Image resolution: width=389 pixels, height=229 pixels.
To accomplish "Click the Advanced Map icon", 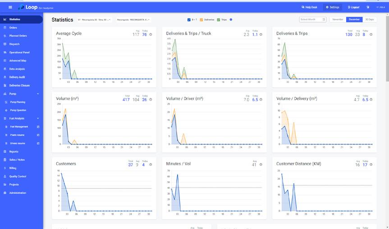I will [x=5, y=60].
